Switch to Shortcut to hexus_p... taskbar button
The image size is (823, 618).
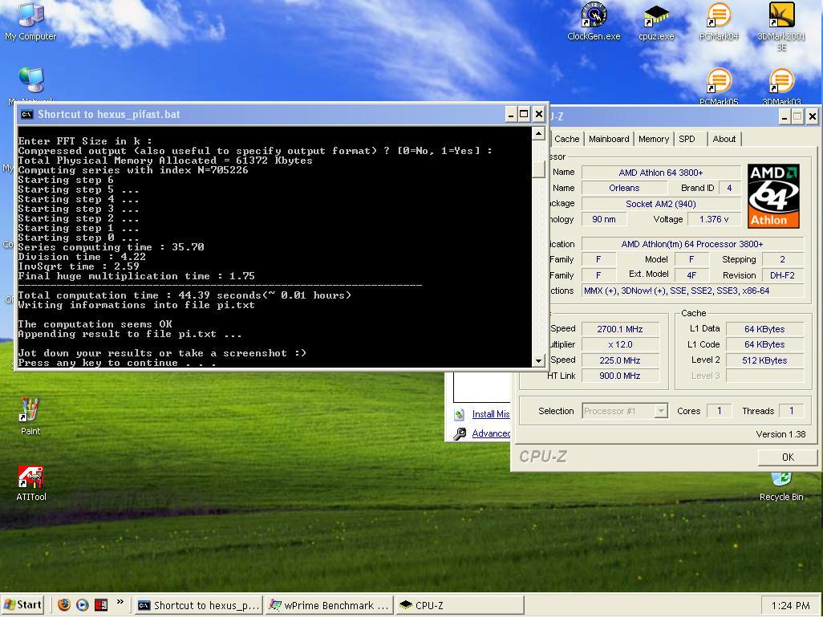pyautogui.click(x=198, y=605)
